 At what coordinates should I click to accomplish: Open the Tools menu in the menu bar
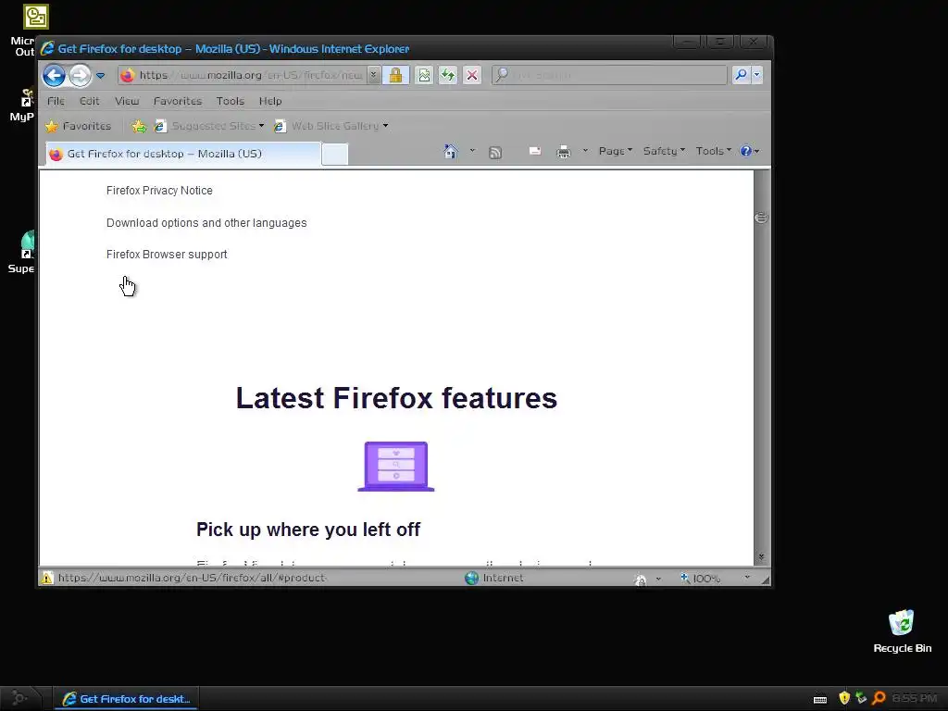[x=231, y=101]
